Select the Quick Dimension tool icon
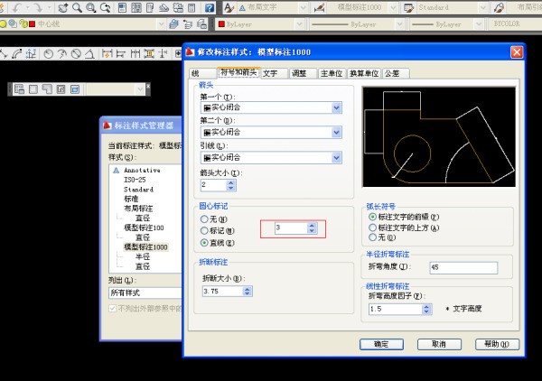Screen dimensions: 542x381 pos(107,53)
